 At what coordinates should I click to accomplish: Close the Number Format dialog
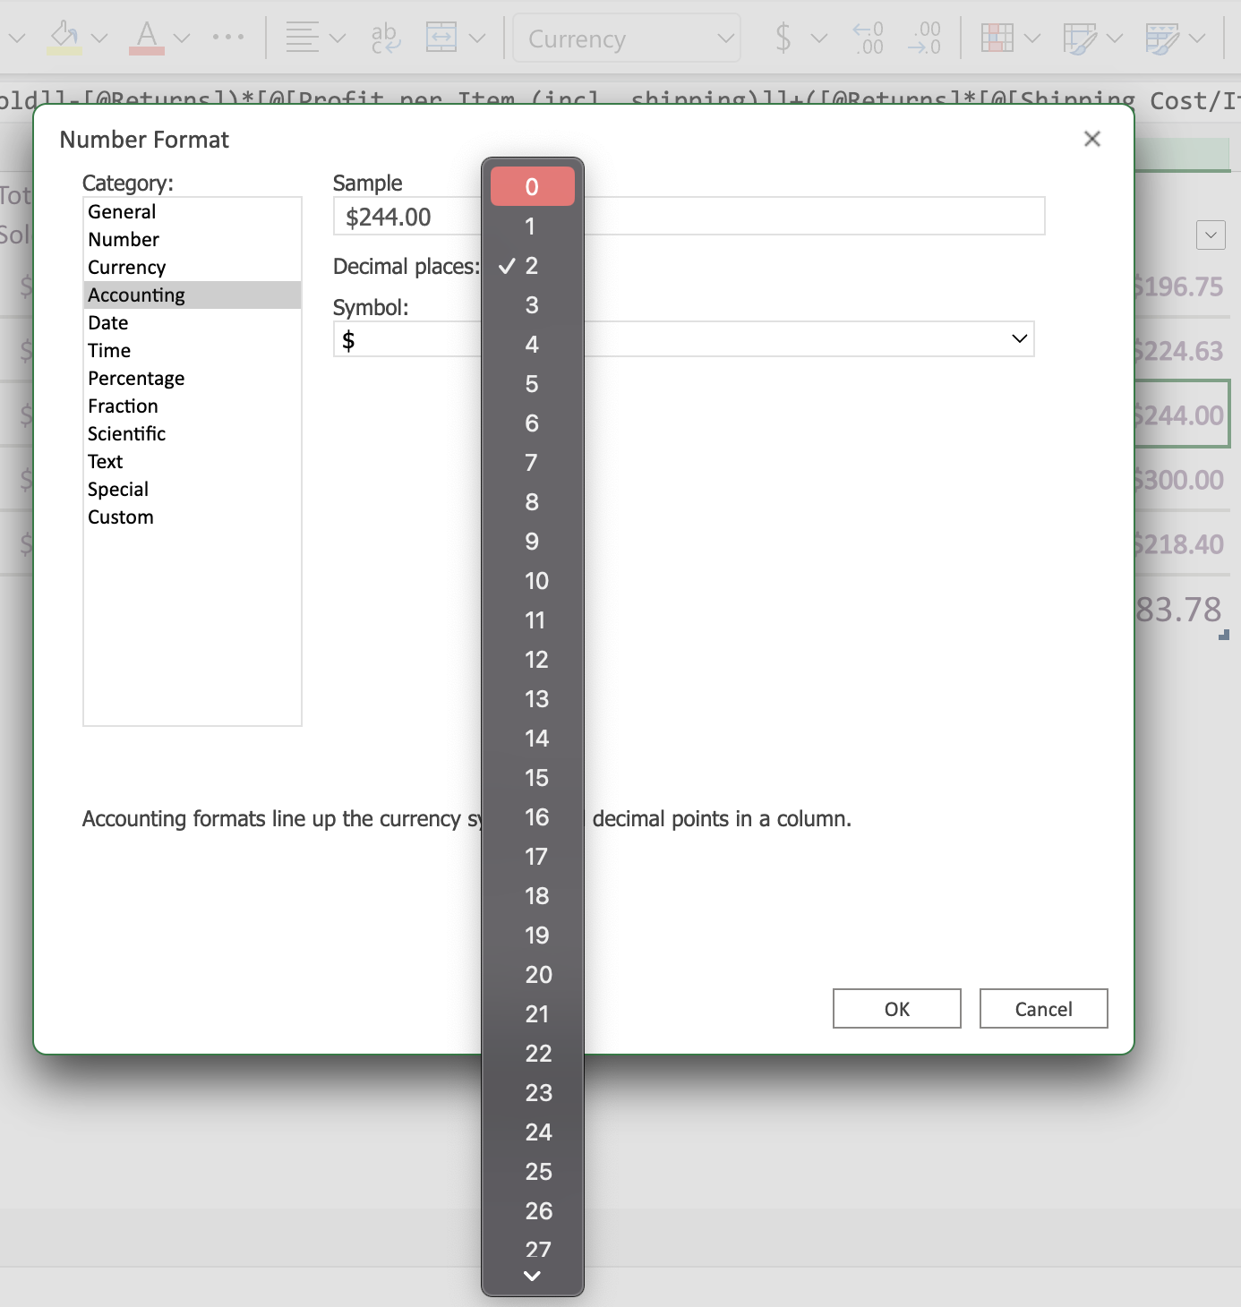[1091, 139]
